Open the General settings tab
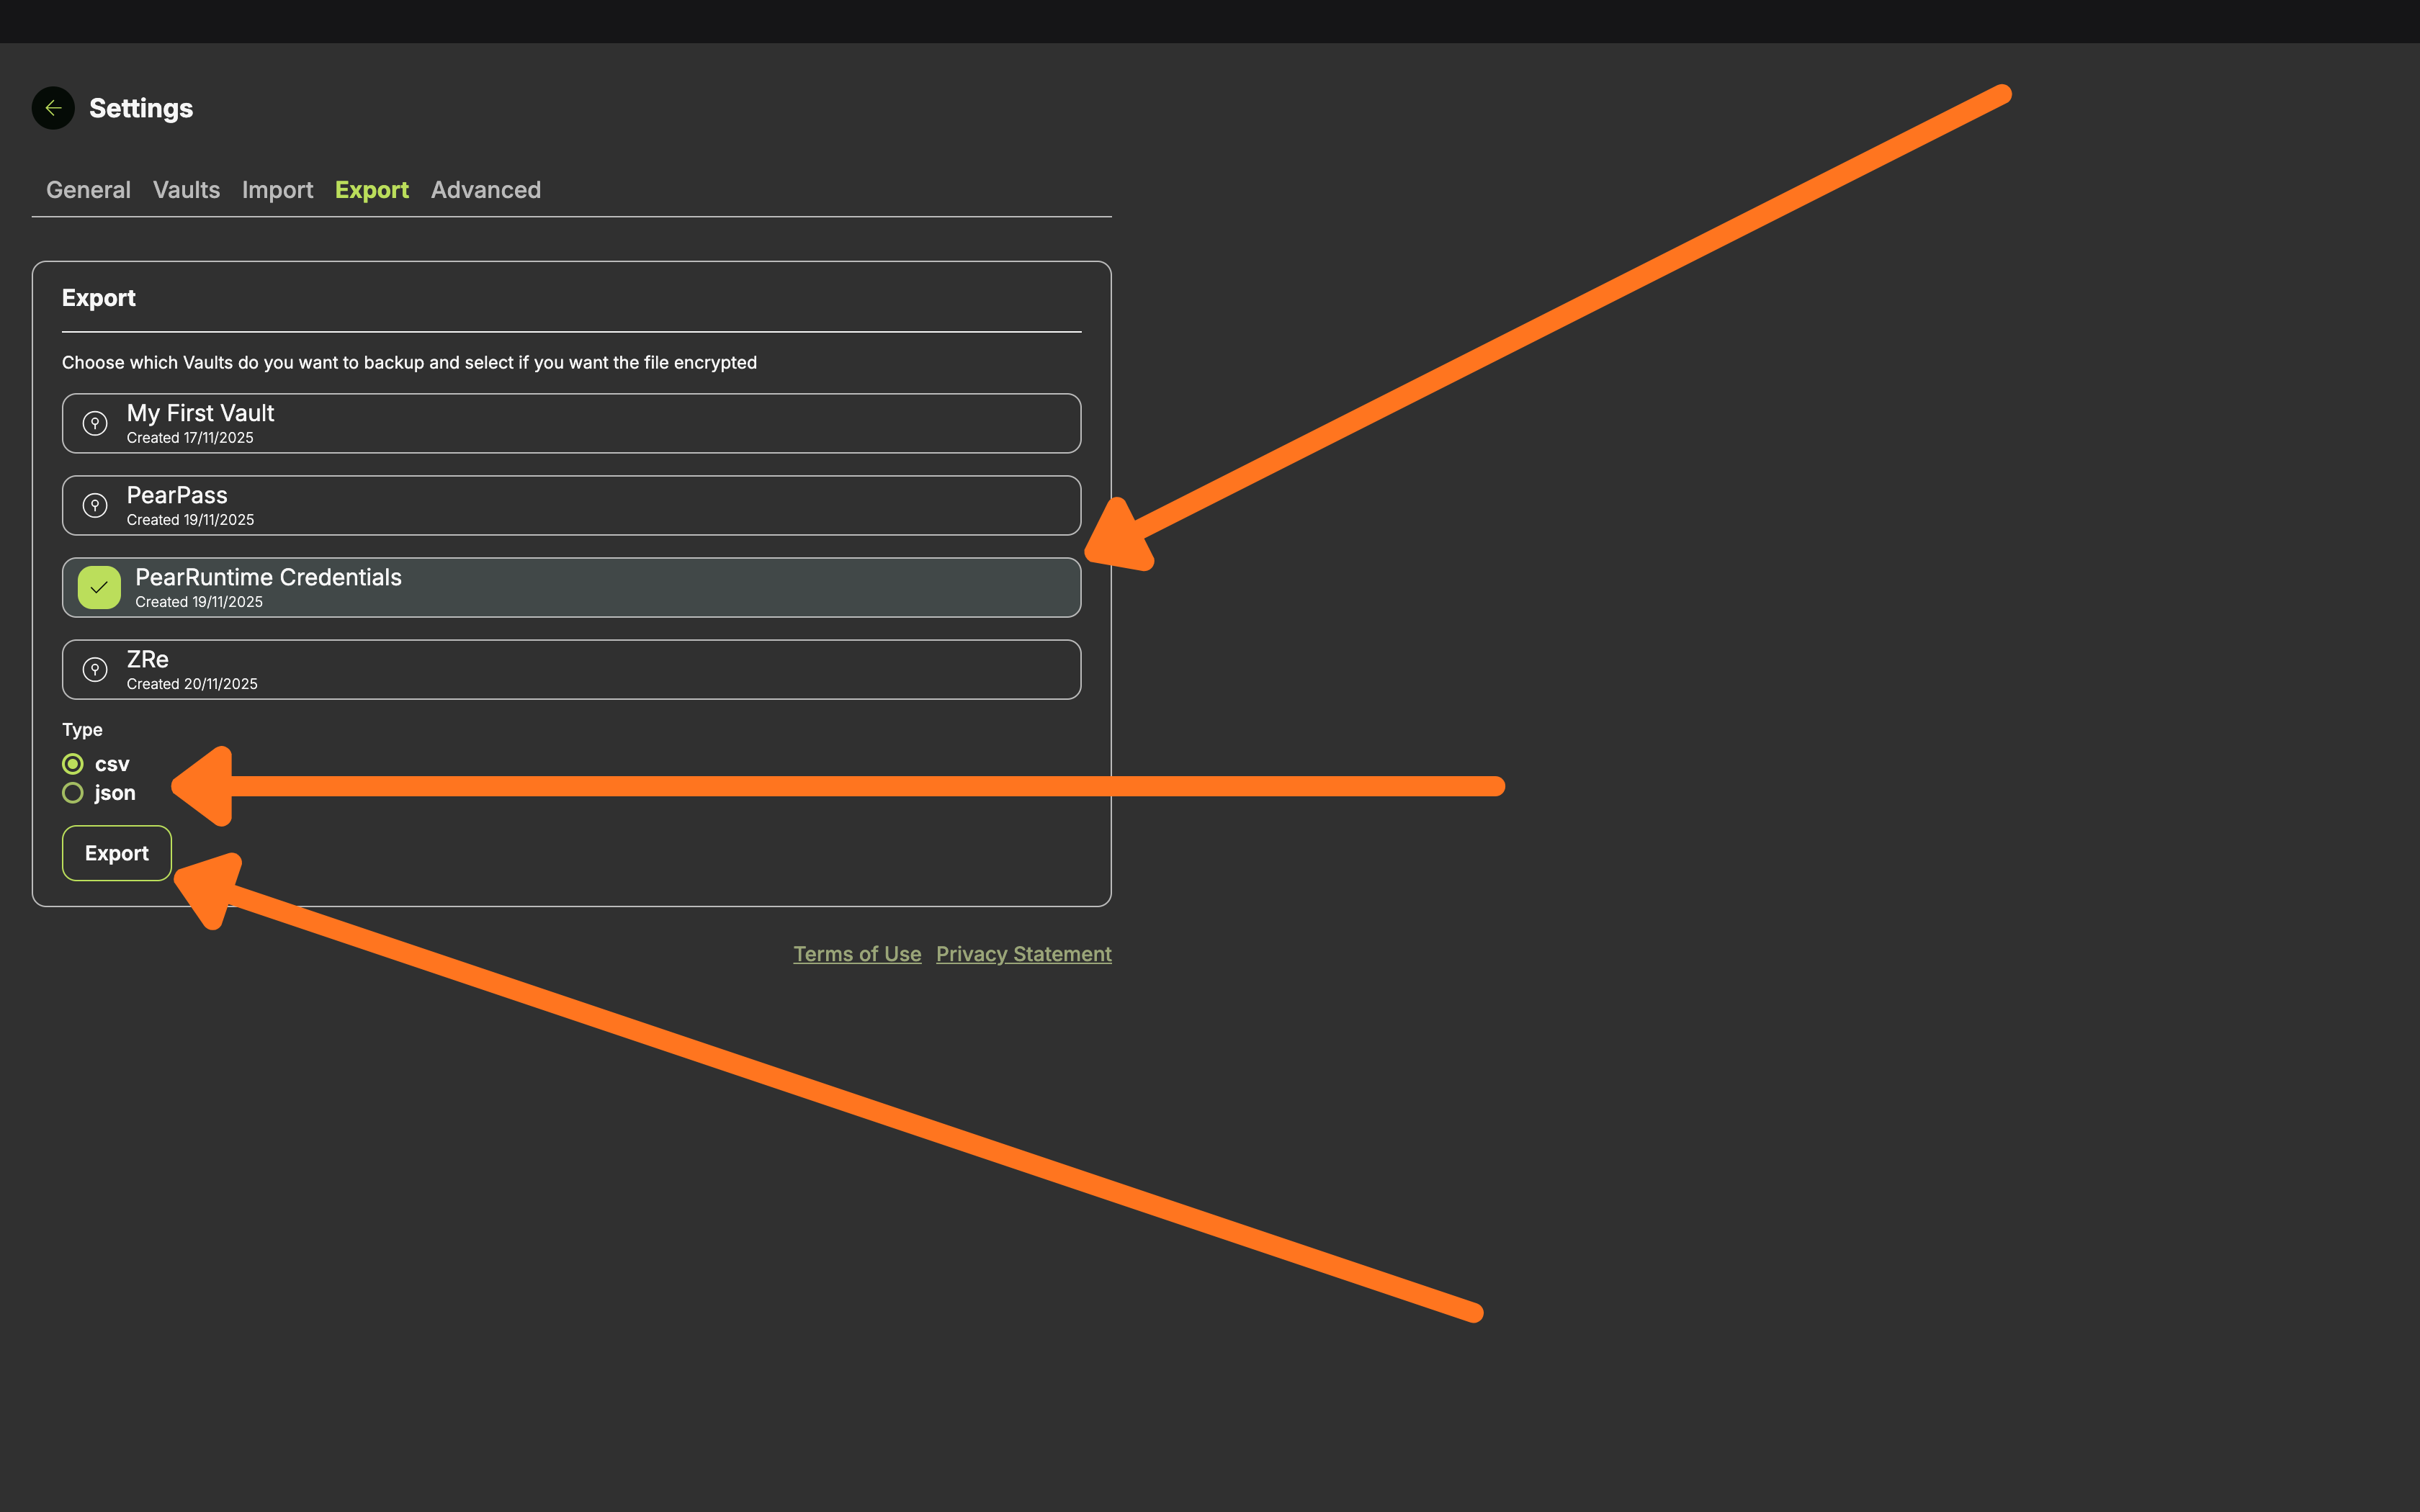2420x1512 pixels. (x=88, y=190)
